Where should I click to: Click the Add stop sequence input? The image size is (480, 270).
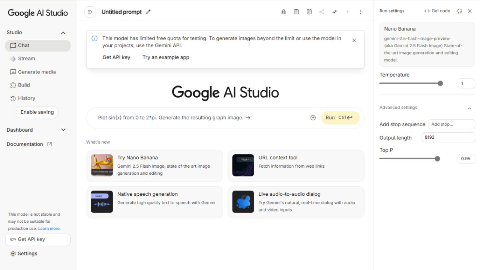click(x=451, y=124)
